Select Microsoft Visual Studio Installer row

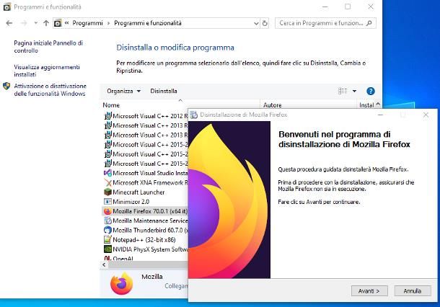[146, 173]
